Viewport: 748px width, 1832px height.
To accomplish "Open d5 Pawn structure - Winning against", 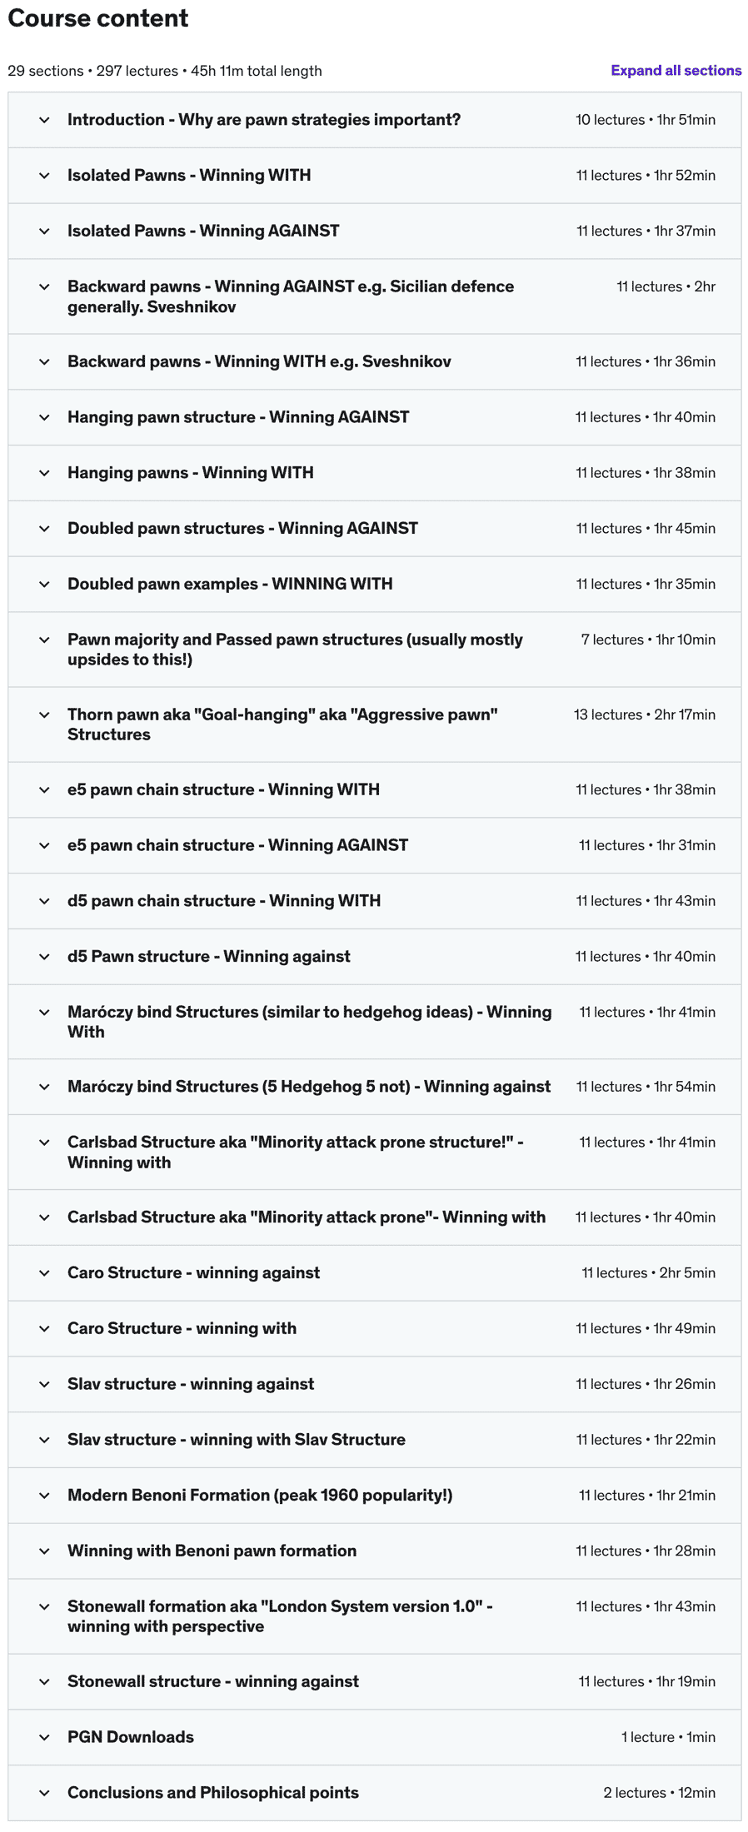I will click(x=209, y=957).
